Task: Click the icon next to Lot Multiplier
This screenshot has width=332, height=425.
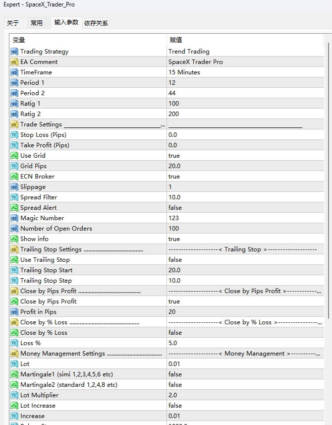Action: pyautogui.click(x=14, y=395)
